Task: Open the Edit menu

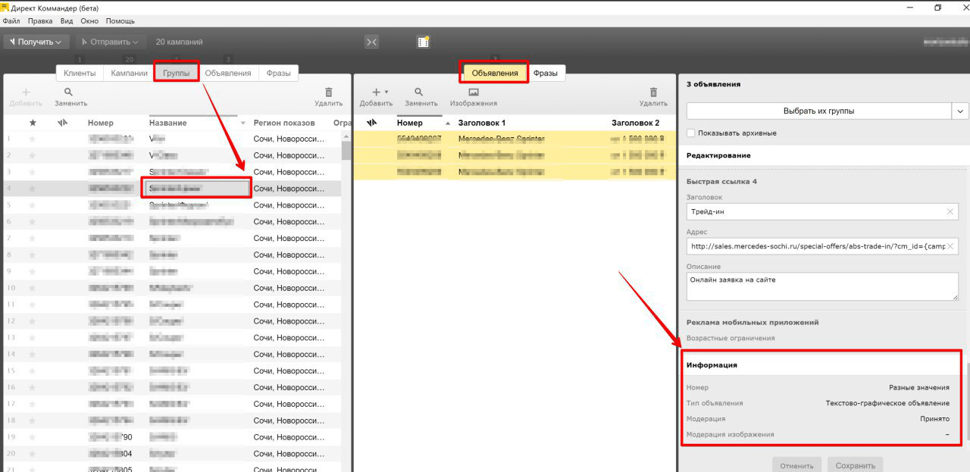Action: pyautogui.click(x=40, y=21)
